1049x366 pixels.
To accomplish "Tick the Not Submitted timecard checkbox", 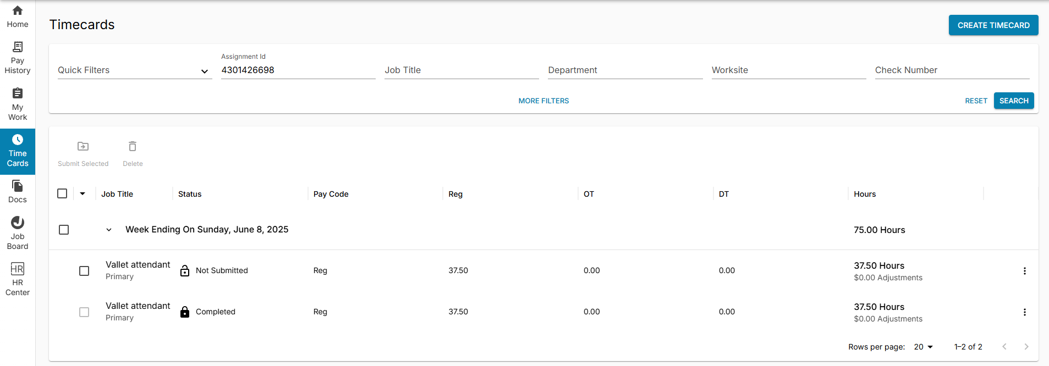I will tap(84, 271).
